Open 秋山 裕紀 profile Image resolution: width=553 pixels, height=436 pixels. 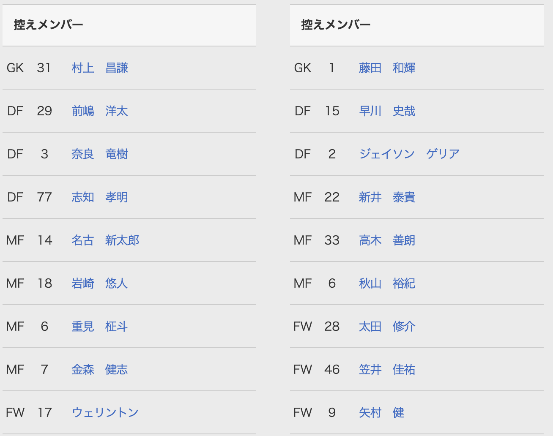pyautogui.click(x=387, y=283)
